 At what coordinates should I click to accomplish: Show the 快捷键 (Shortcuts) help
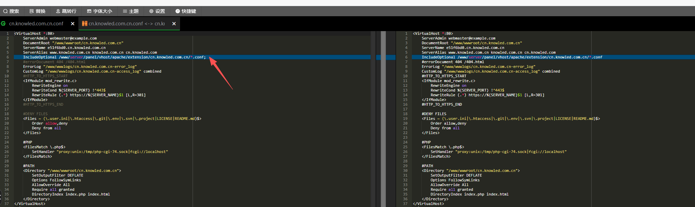point(185,11)
